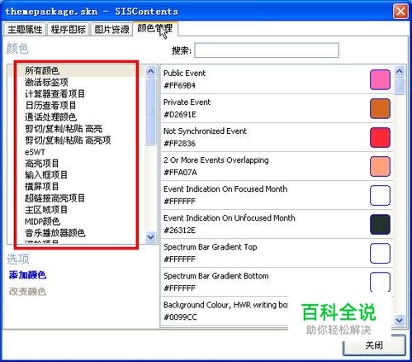Select 输入框项目 category

[46, 175]
